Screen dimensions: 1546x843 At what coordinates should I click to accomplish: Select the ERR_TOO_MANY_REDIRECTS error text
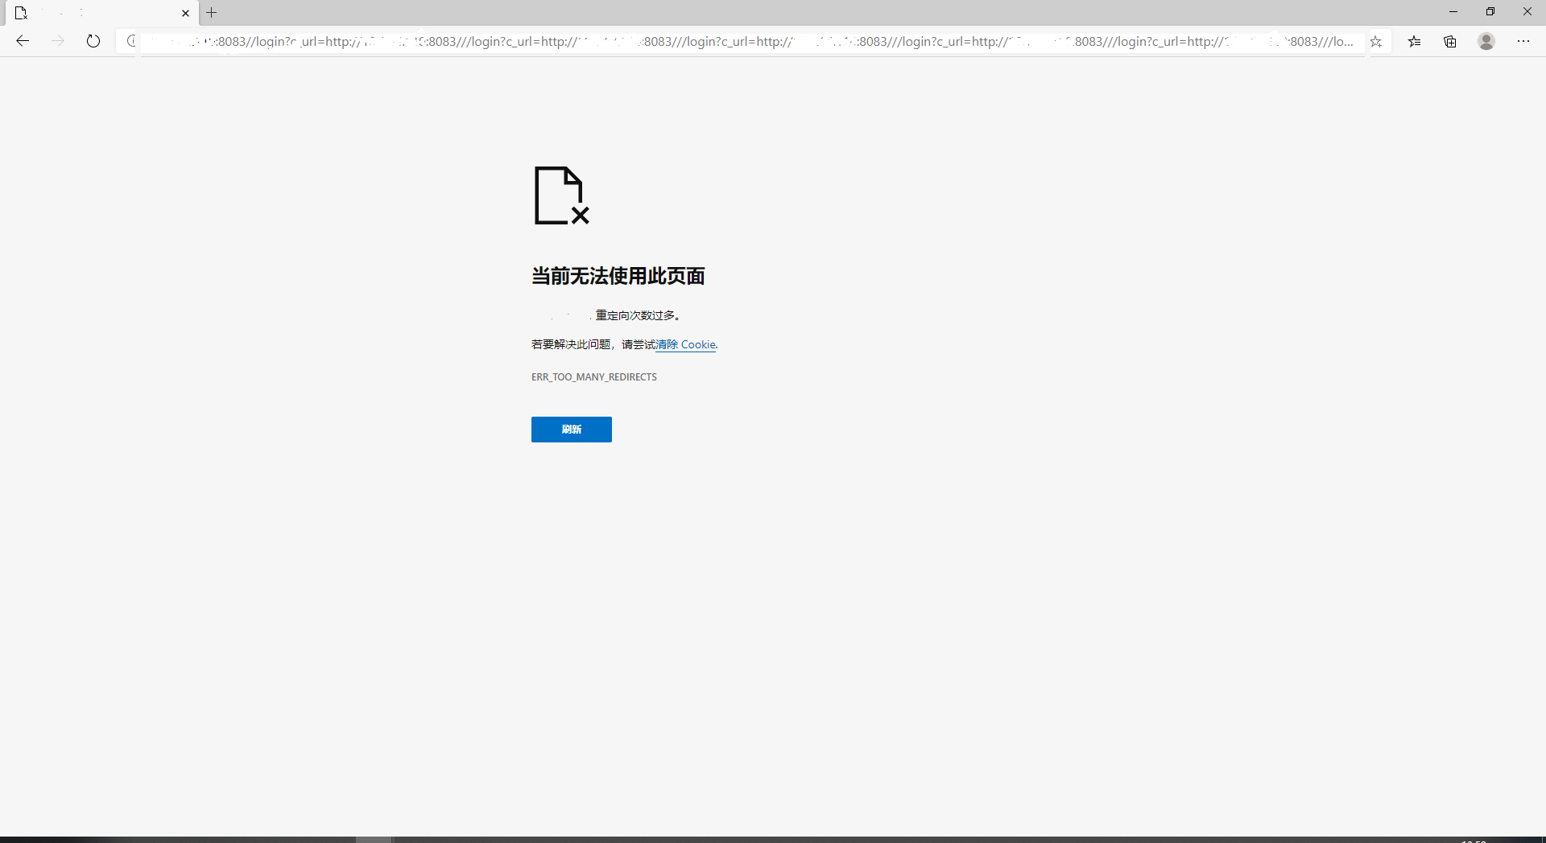593,376
